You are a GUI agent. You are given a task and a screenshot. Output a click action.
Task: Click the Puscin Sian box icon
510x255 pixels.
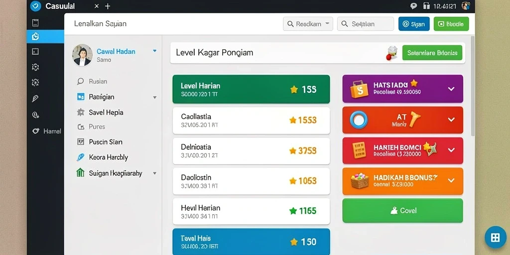pos(81,142)
